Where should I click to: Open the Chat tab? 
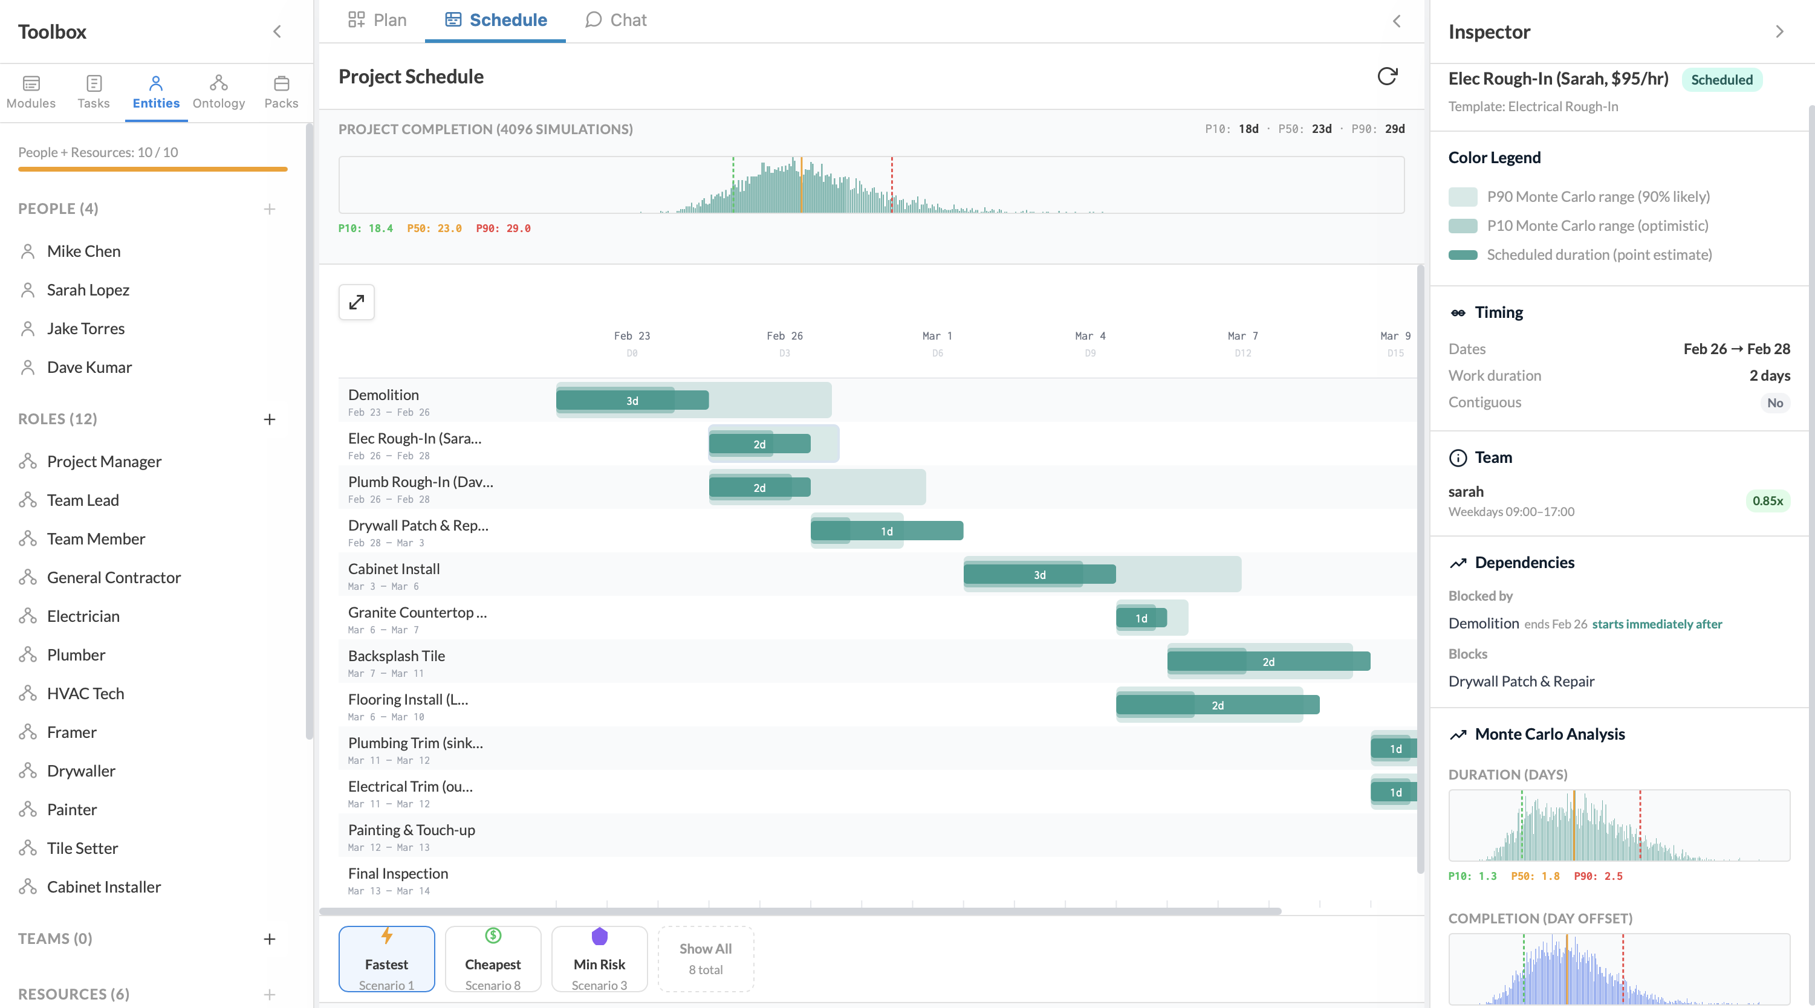615,20
